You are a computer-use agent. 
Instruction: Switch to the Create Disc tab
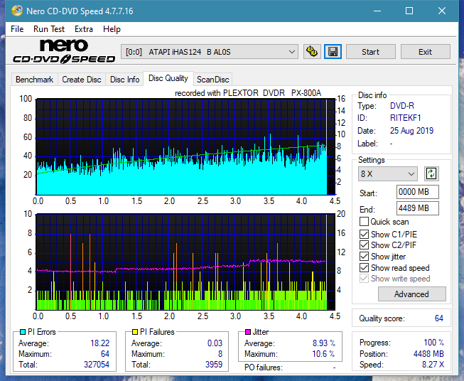pyautogui.click(x=82, y=80)
